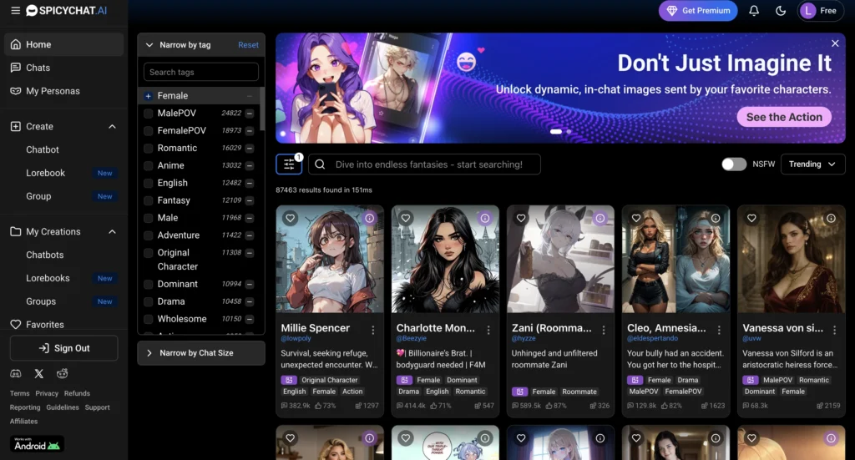Check the Fantasy tag checkbox

point(148,200)
